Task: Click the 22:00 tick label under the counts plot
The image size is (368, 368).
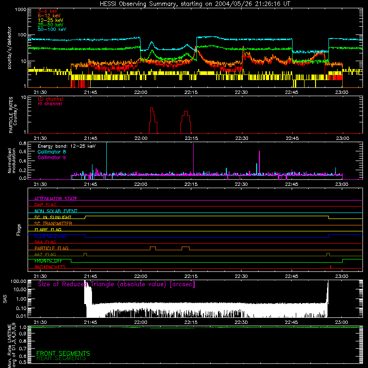Action: point(141,92)
